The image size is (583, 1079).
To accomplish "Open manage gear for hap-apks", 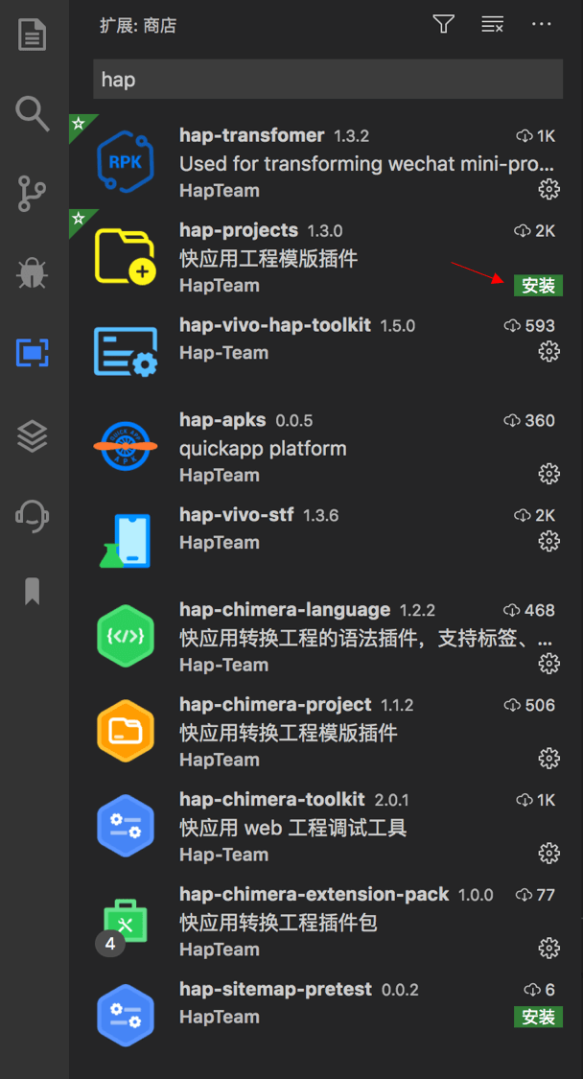I will coord(548,474).
